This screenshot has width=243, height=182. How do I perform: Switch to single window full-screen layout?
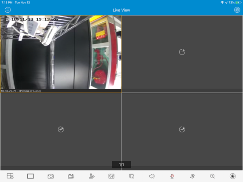[30, 176]
